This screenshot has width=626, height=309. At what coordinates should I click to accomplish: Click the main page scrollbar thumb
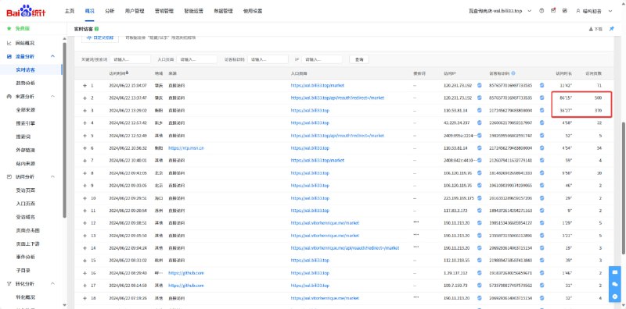[624, 187]
